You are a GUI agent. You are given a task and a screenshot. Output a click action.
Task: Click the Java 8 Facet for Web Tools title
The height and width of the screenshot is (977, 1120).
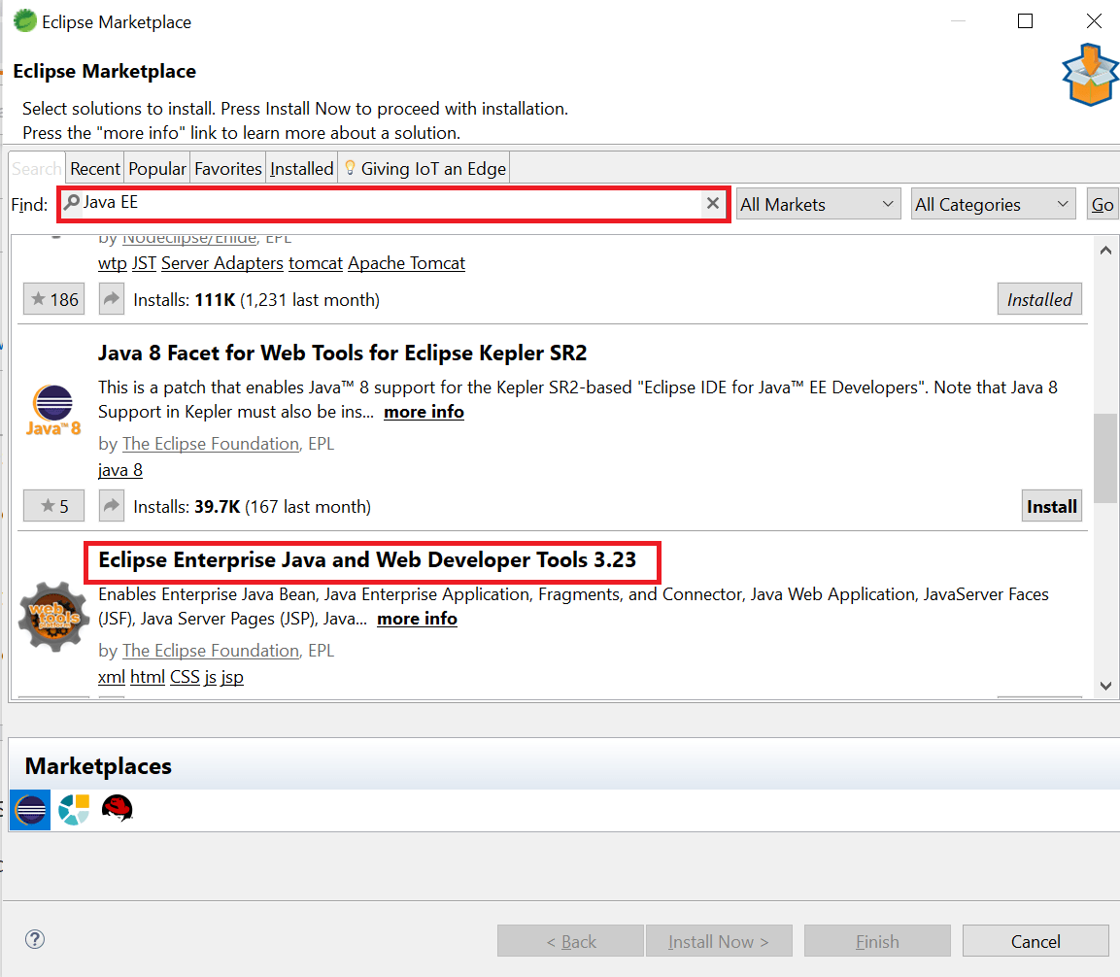coord(342,354)
